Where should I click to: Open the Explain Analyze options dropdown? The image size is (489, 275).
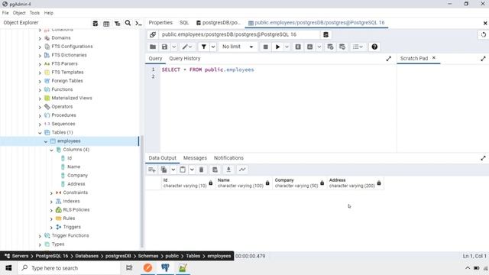click(319, 47)
